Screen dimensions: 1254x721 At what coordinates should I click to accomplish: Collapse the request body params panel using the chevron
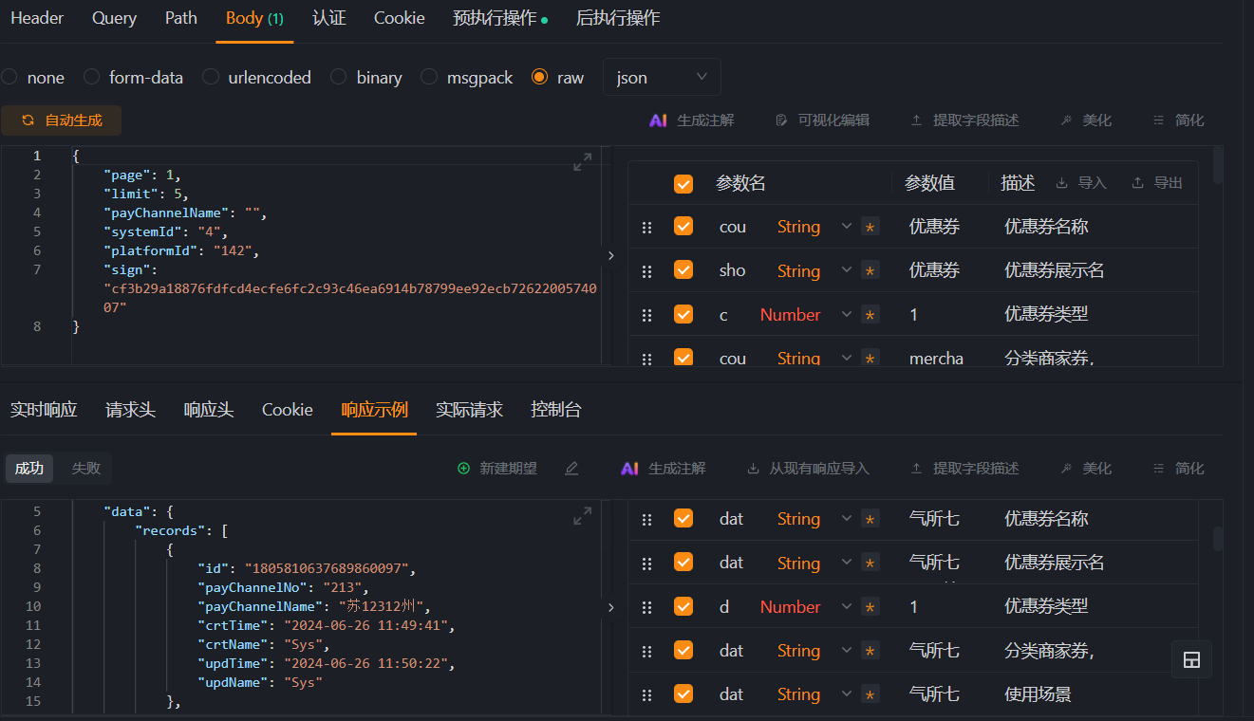tap(610, 255)
